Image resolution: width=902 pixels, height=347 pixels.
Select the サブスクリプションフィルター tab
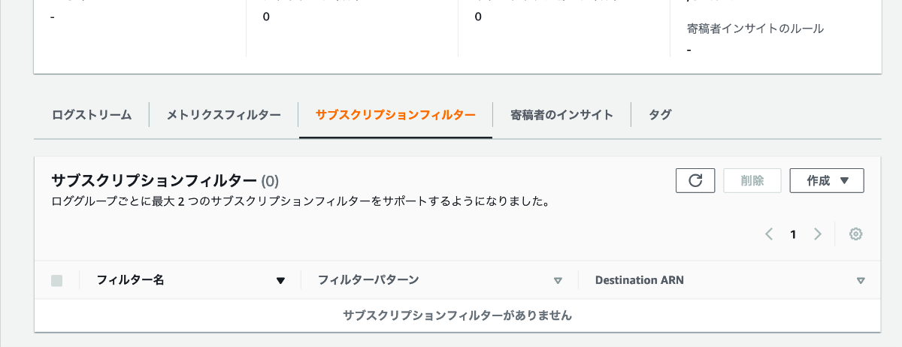tap(395, 115)
